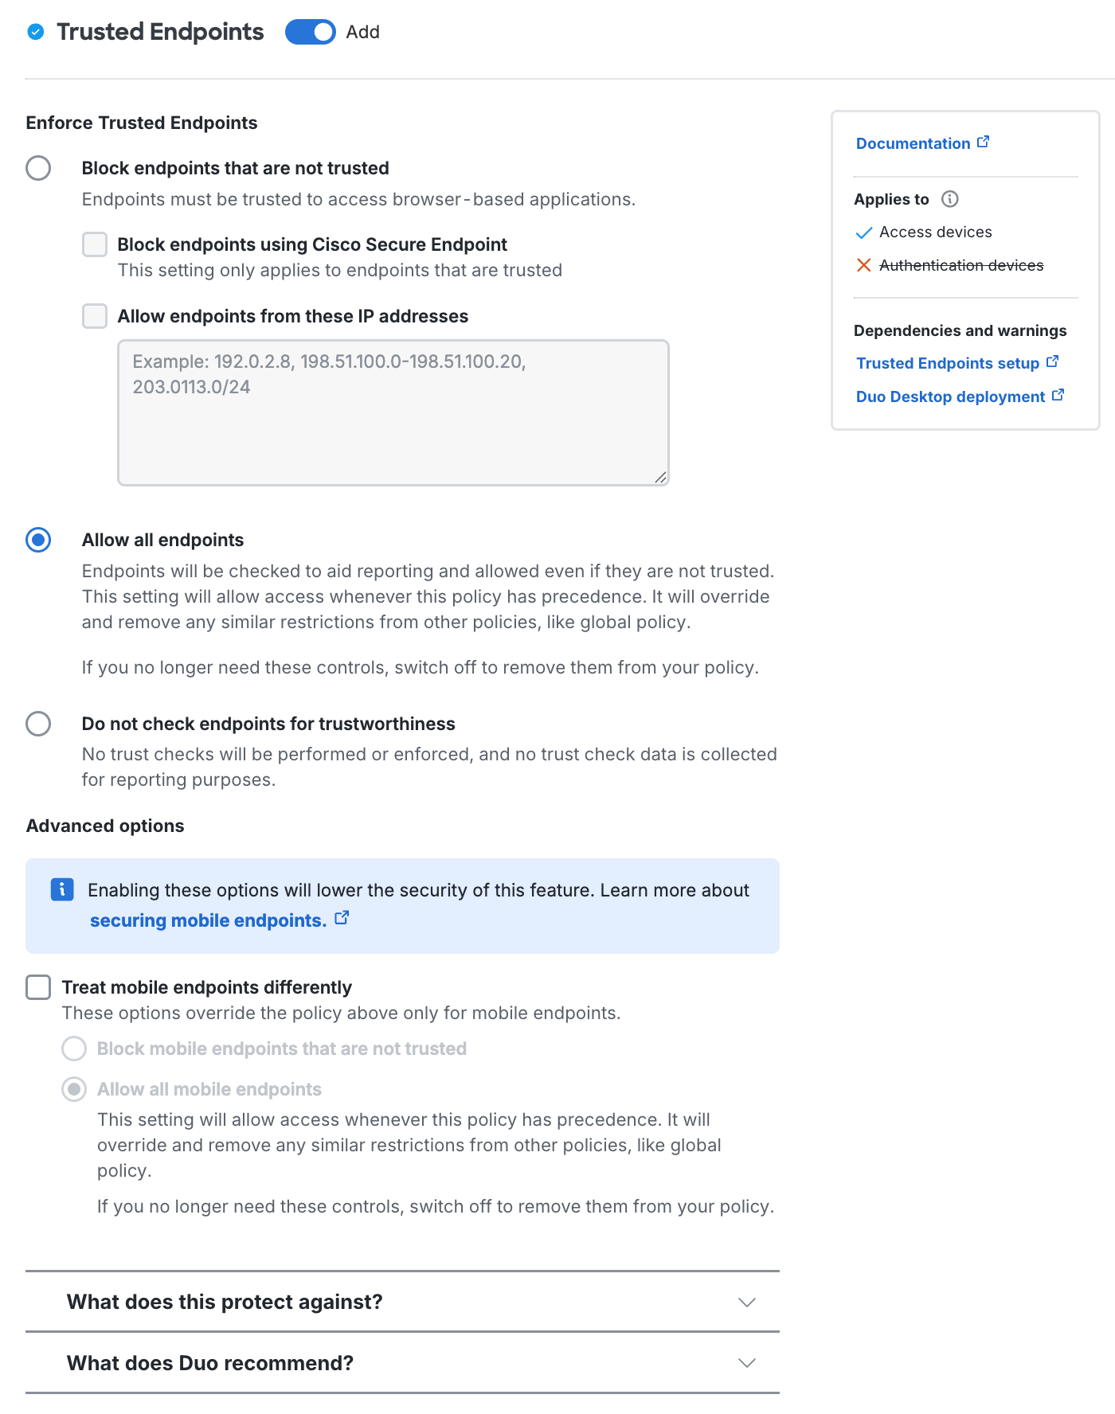Turn off the Trusted Endpoints Add toggle
1115x1414 pixels.
click(x=310, y=32)
